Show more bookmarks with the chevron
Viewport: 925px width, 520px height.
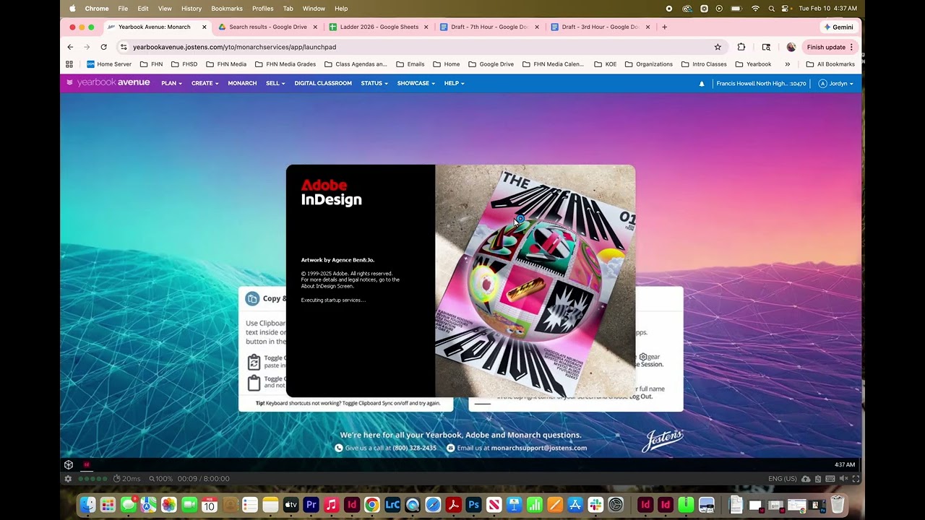[x=788, y=64]
